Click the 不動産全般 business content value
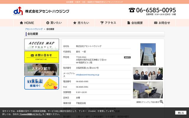 tap(81, 103)
